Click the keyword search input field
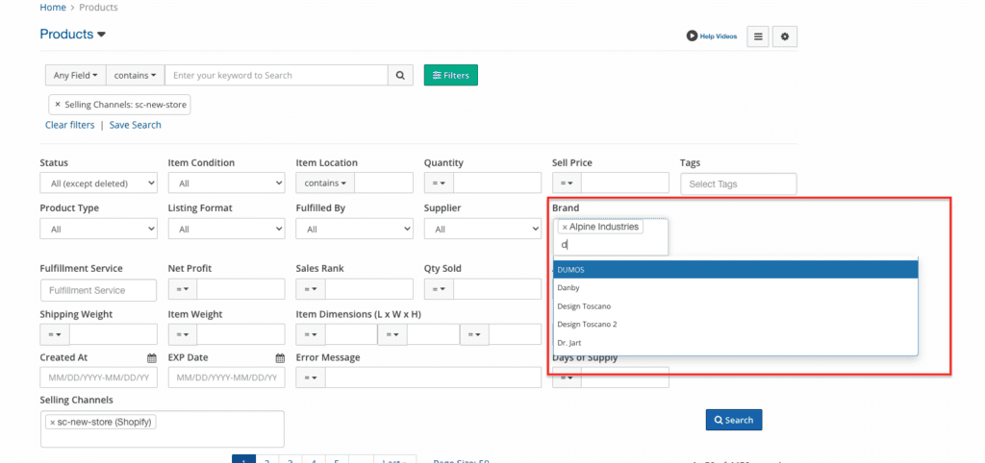The image size is (985, 463). [275, 75]
